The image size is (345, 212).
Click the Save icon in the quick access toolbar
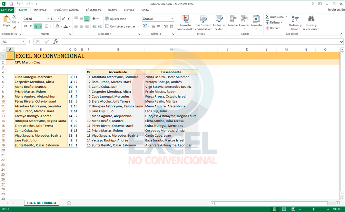point(11,4)
